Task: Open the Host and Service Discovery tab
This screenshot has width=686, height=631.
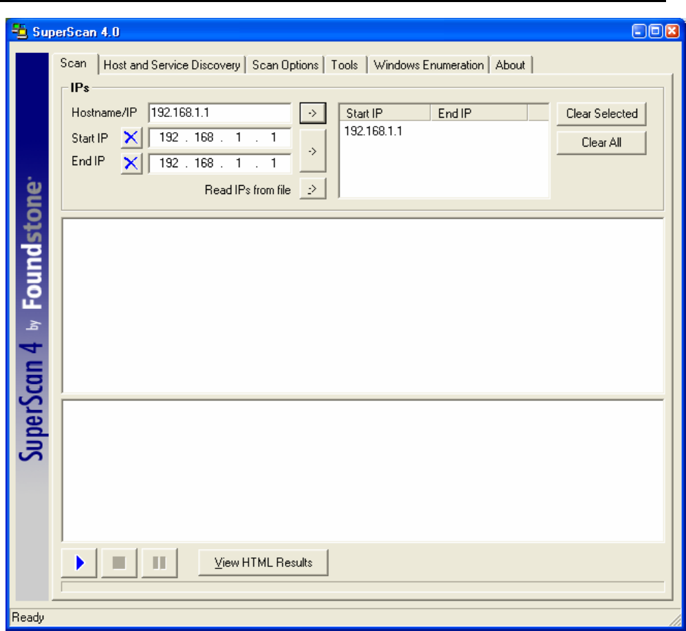Action: pos(172,65)
